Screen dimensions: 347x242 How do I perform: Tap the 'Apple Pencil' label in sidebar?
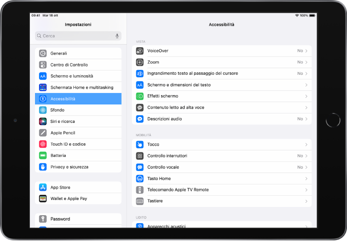pyautogui.click(x=63, y=133)
